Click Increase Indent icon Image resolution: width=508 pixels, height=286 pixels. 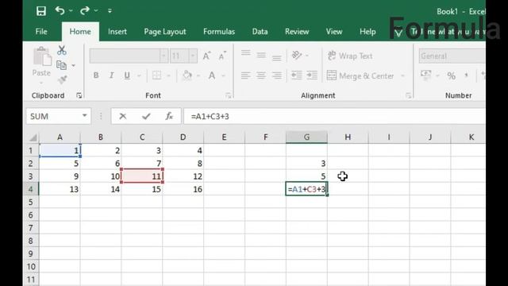[312, 75]
